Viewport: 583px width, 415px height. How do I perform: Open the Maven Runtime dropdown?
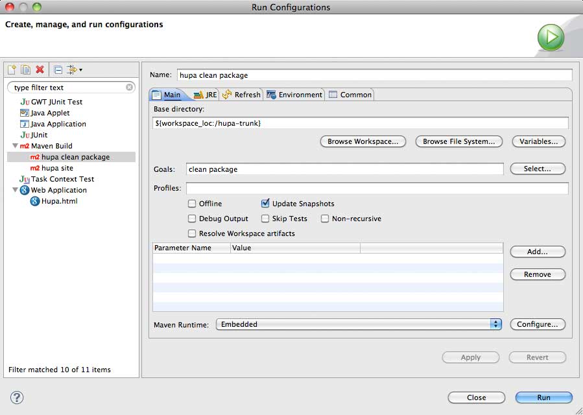[496, 324]
